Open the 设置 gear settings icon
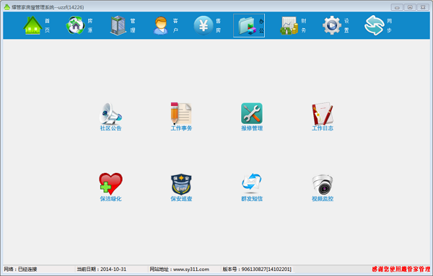Image resolution: width=433 pixels, height=276 pixels. [x=332, y=25]
